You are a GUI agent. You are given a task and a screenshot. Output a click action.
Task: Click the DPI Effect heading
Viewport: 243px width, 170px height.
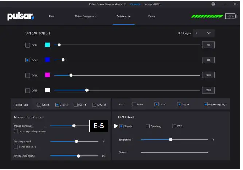point(126,117)
